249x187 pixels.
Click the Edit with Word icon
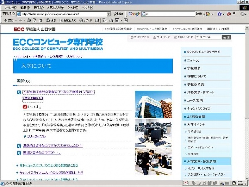pyautogui.click(x=117, y=20)
